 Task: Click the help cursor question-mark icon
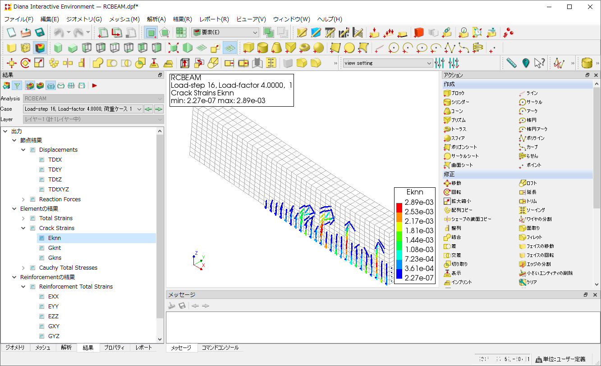[539, 63]
